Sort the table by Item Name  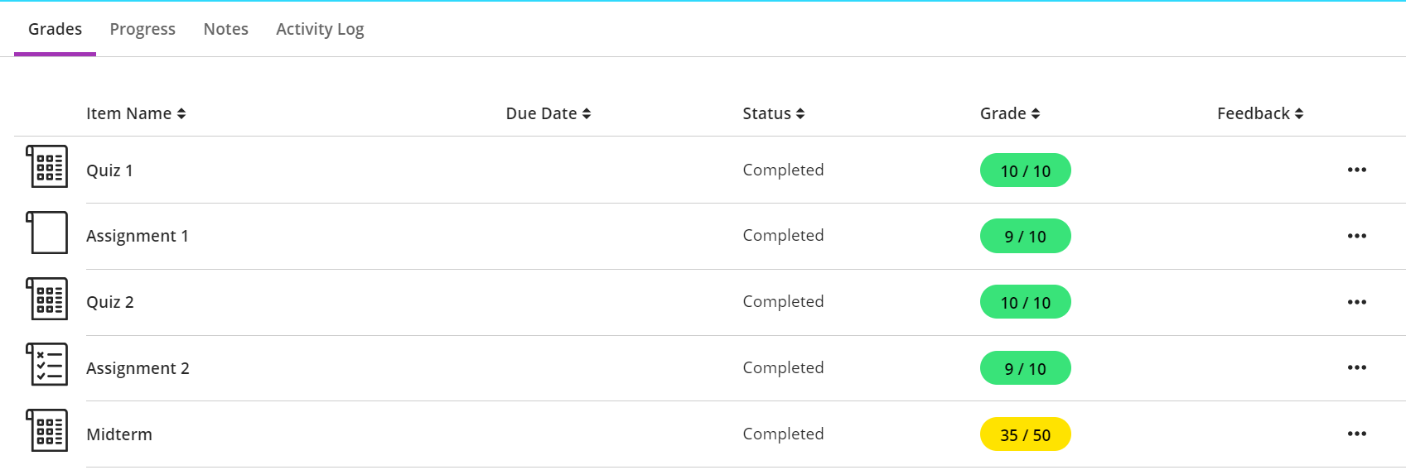pos(136,113)
